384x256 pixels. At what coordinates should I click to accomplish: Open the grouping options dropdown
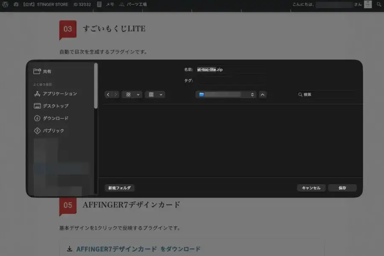[155, 95]
